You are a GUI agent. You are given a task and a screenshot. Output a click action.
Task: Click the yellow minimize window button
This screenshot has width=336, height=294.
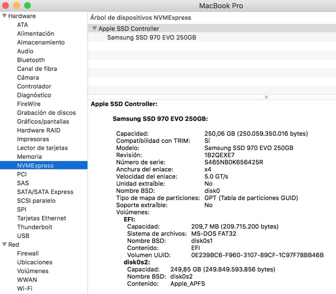pos(16,5)
